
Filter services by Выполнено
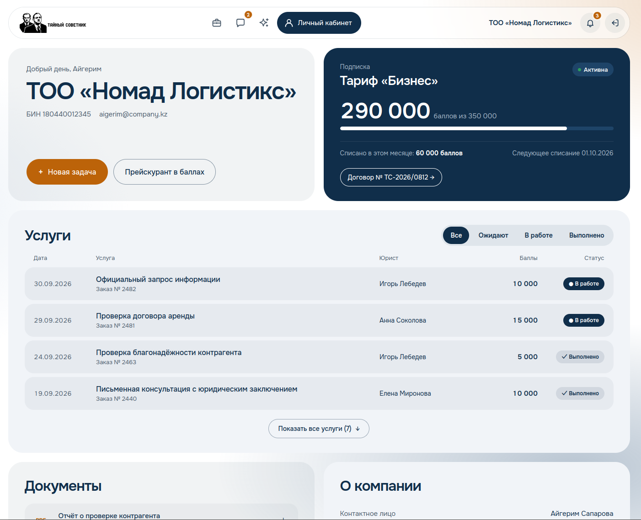point(587,235)
